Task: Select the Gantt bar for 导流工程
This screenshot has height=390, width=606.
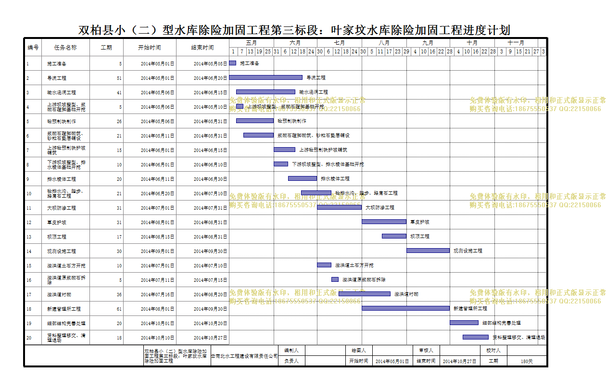Action: [266, 77]
